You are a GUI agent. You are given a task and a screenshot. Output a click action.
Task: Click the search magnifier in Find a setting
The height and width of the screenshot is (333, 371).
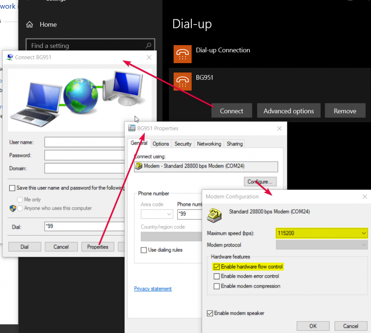click(x=148, y=45)
